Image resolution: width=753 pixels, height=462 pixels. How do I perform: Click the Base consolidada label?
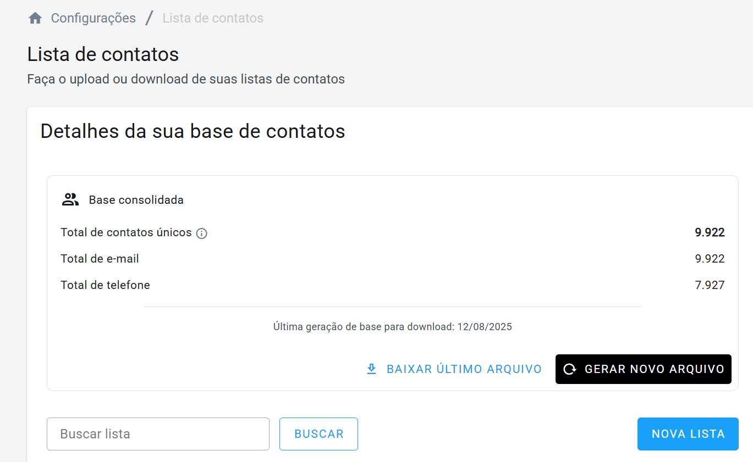point(136,200)
